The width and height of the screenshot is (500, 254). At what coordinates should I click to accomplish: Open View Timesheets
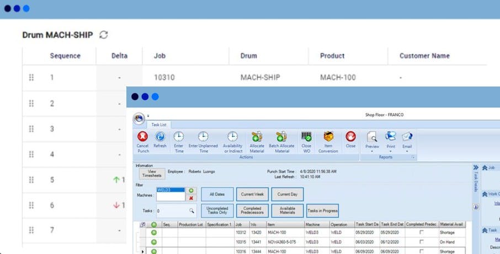tap(152, 174)
